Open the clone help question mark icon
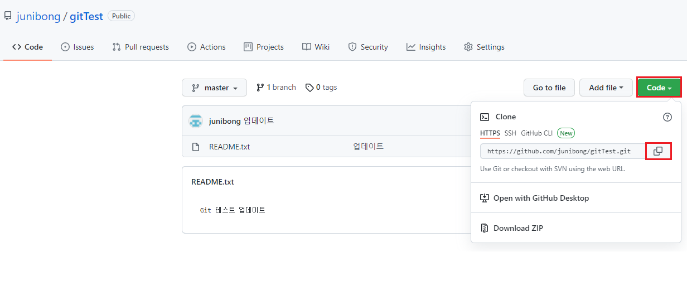The height and width of the screenshot is (305, 687). click(667, 117)
